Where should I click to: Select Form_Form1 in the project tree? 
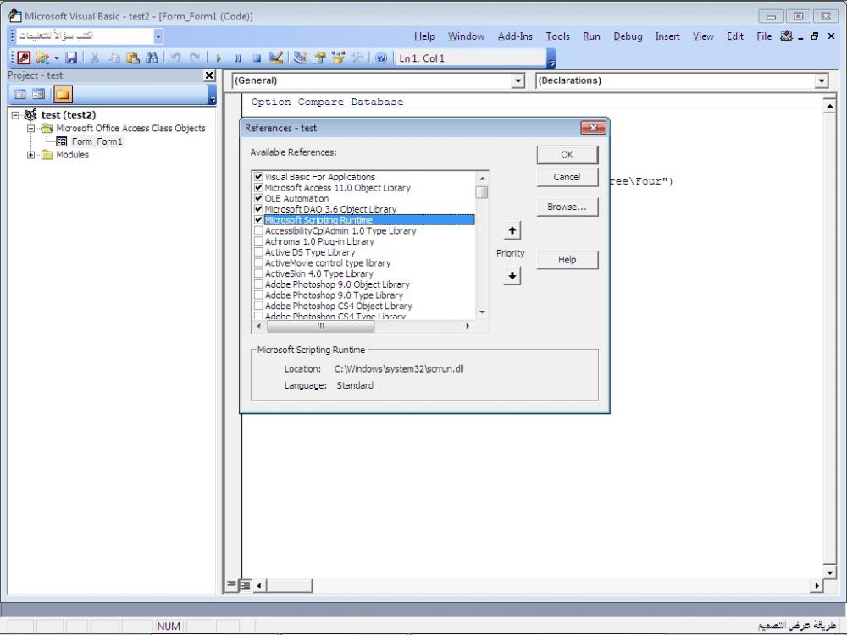97,141
